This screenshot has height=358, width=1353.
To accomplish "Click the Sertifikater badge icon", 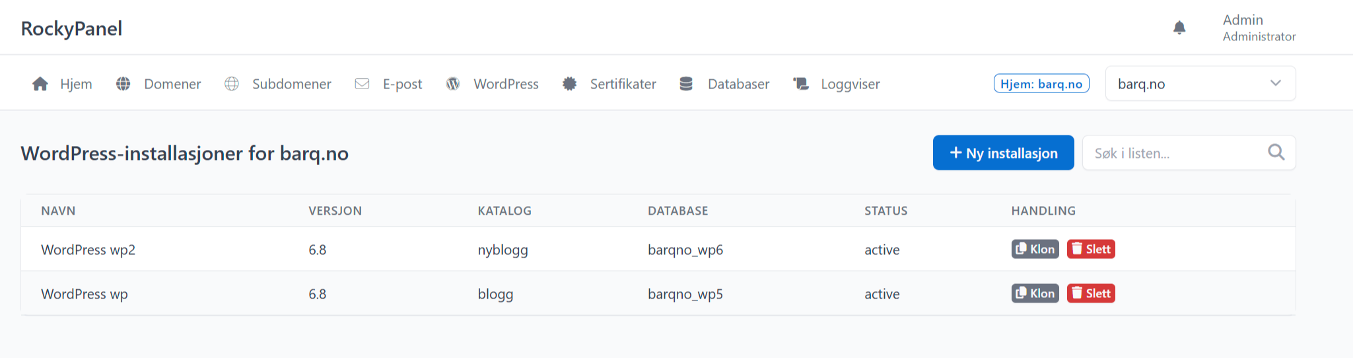I will click(x=569, y=84).
